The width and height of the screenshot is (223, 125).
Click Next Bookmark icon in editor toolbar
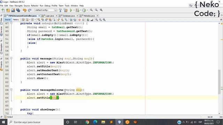[62, 20]
